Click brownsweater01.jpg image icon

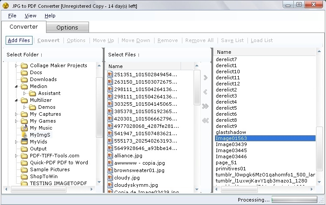(x=110, y=170)
